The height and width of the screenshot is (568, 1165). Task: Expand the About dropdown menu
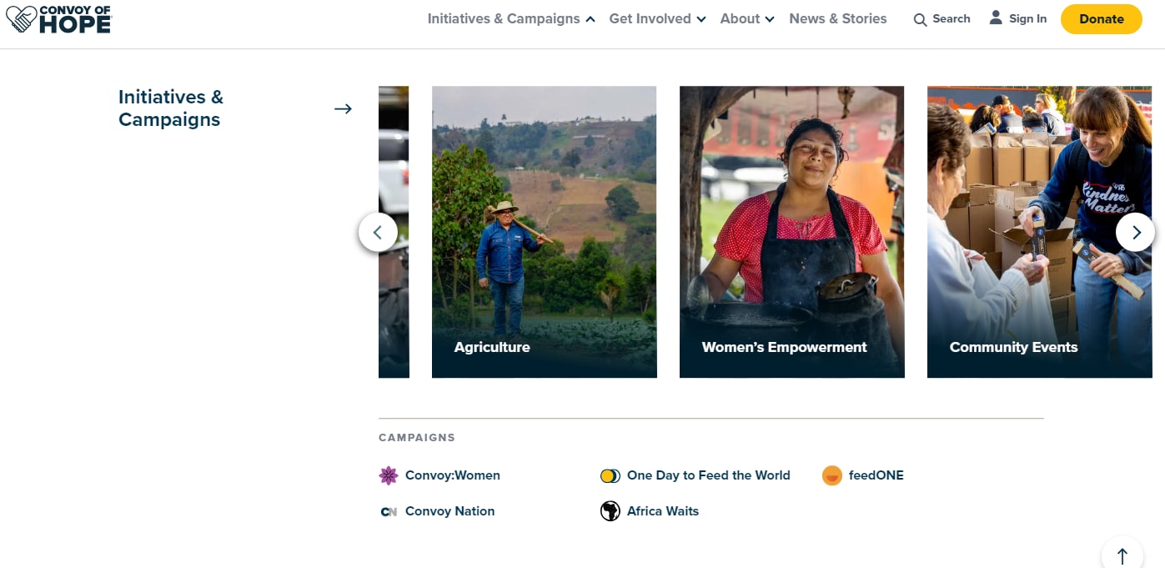[x=747, y=18]
